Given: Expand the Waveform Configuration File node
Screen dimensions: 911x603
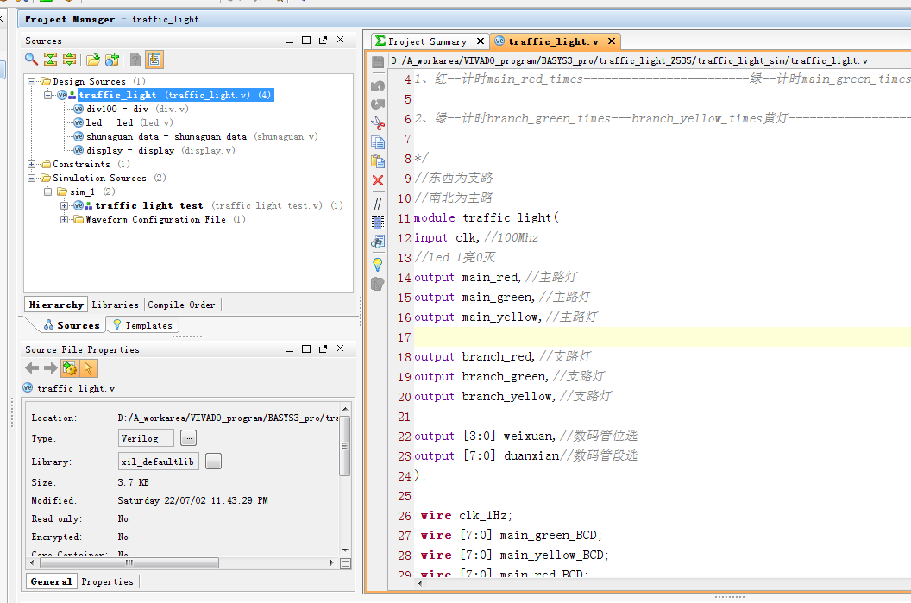Looking at the screenshot, I should [65, 219].
